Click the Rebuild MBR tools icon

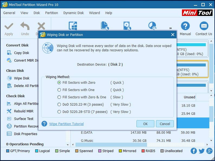tap(9, 111)
